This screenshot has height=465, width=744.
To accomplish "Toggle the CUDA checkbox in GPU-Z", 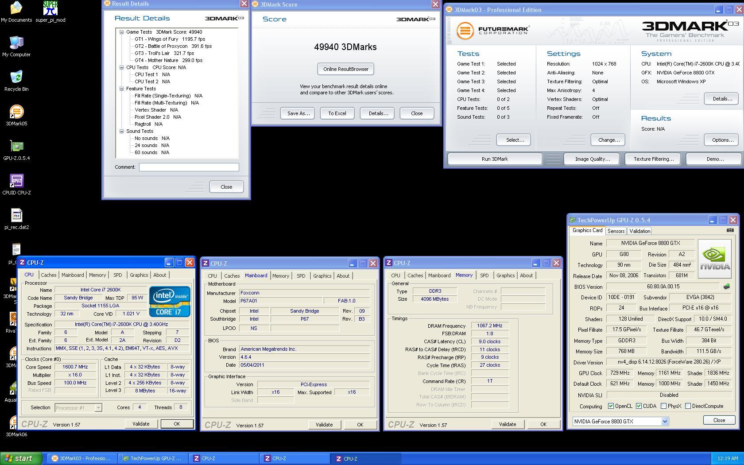I will [639, 406].
